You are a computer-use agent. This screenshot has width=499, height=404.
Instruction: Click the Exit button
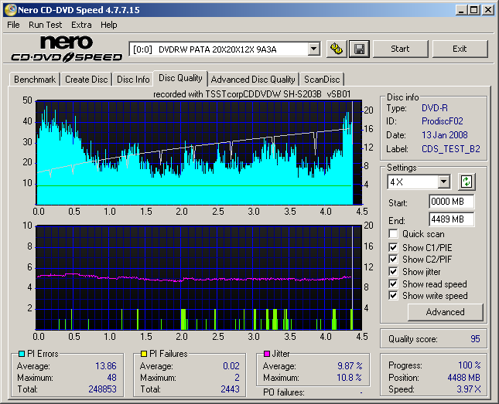coord(460,49)
